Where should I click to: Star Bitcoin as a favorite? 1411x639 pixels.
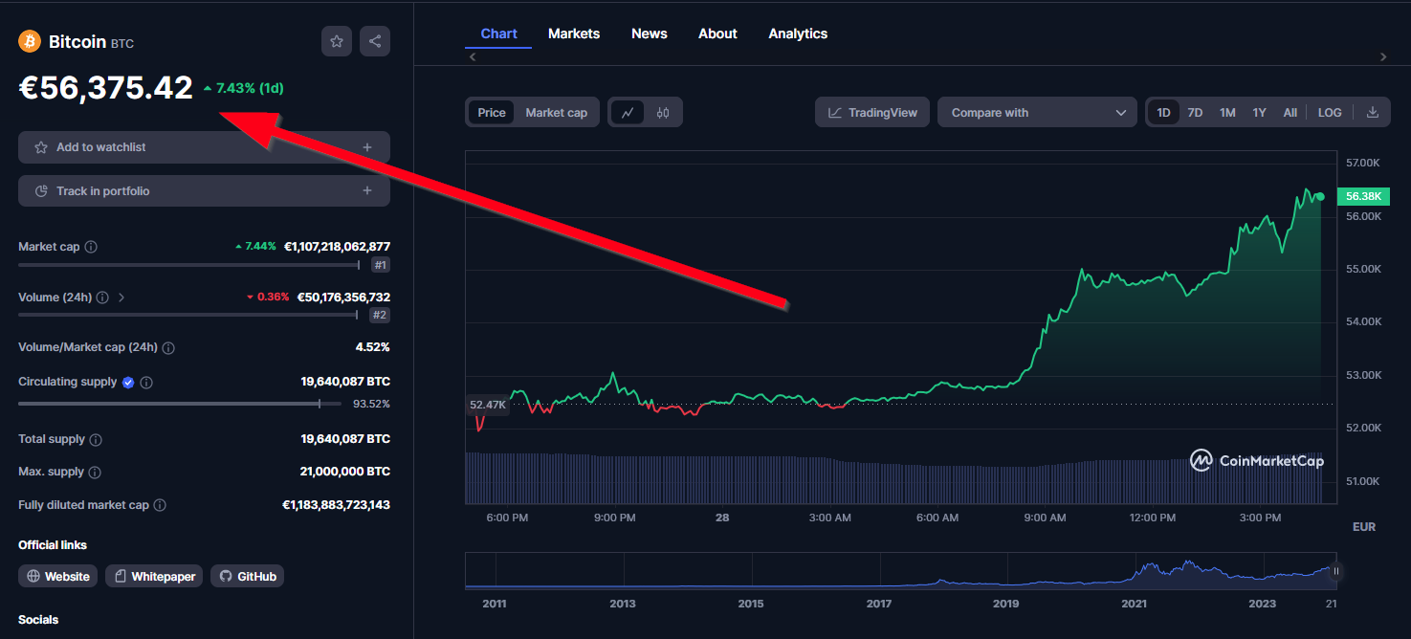point(337,41)
